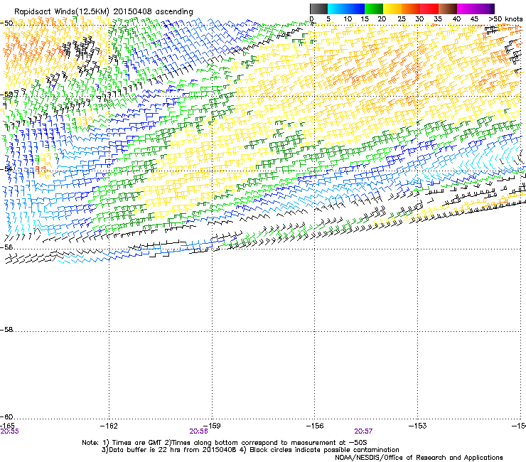Click the purple time stamp 20:56

click(198, 431)
